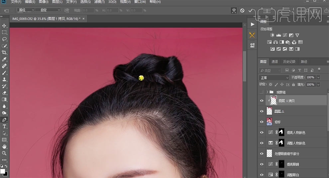
Task: Expand the 观察组 layer group
Action: (x=267, y=92)
